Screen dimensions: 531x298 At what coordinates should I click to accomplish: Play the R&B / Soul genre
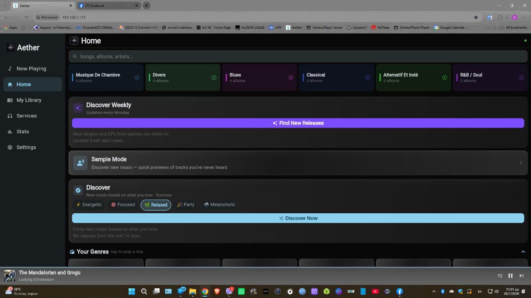pos(521,78)
